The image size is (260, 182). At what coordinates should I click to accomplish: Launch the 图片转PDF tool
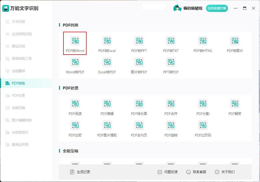[x=139, y=64]
